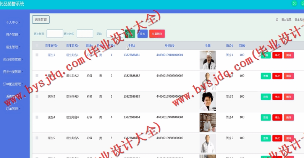The image size is (304, 158).
Task: Sort by 手机 column
Action: click(132, 46)
